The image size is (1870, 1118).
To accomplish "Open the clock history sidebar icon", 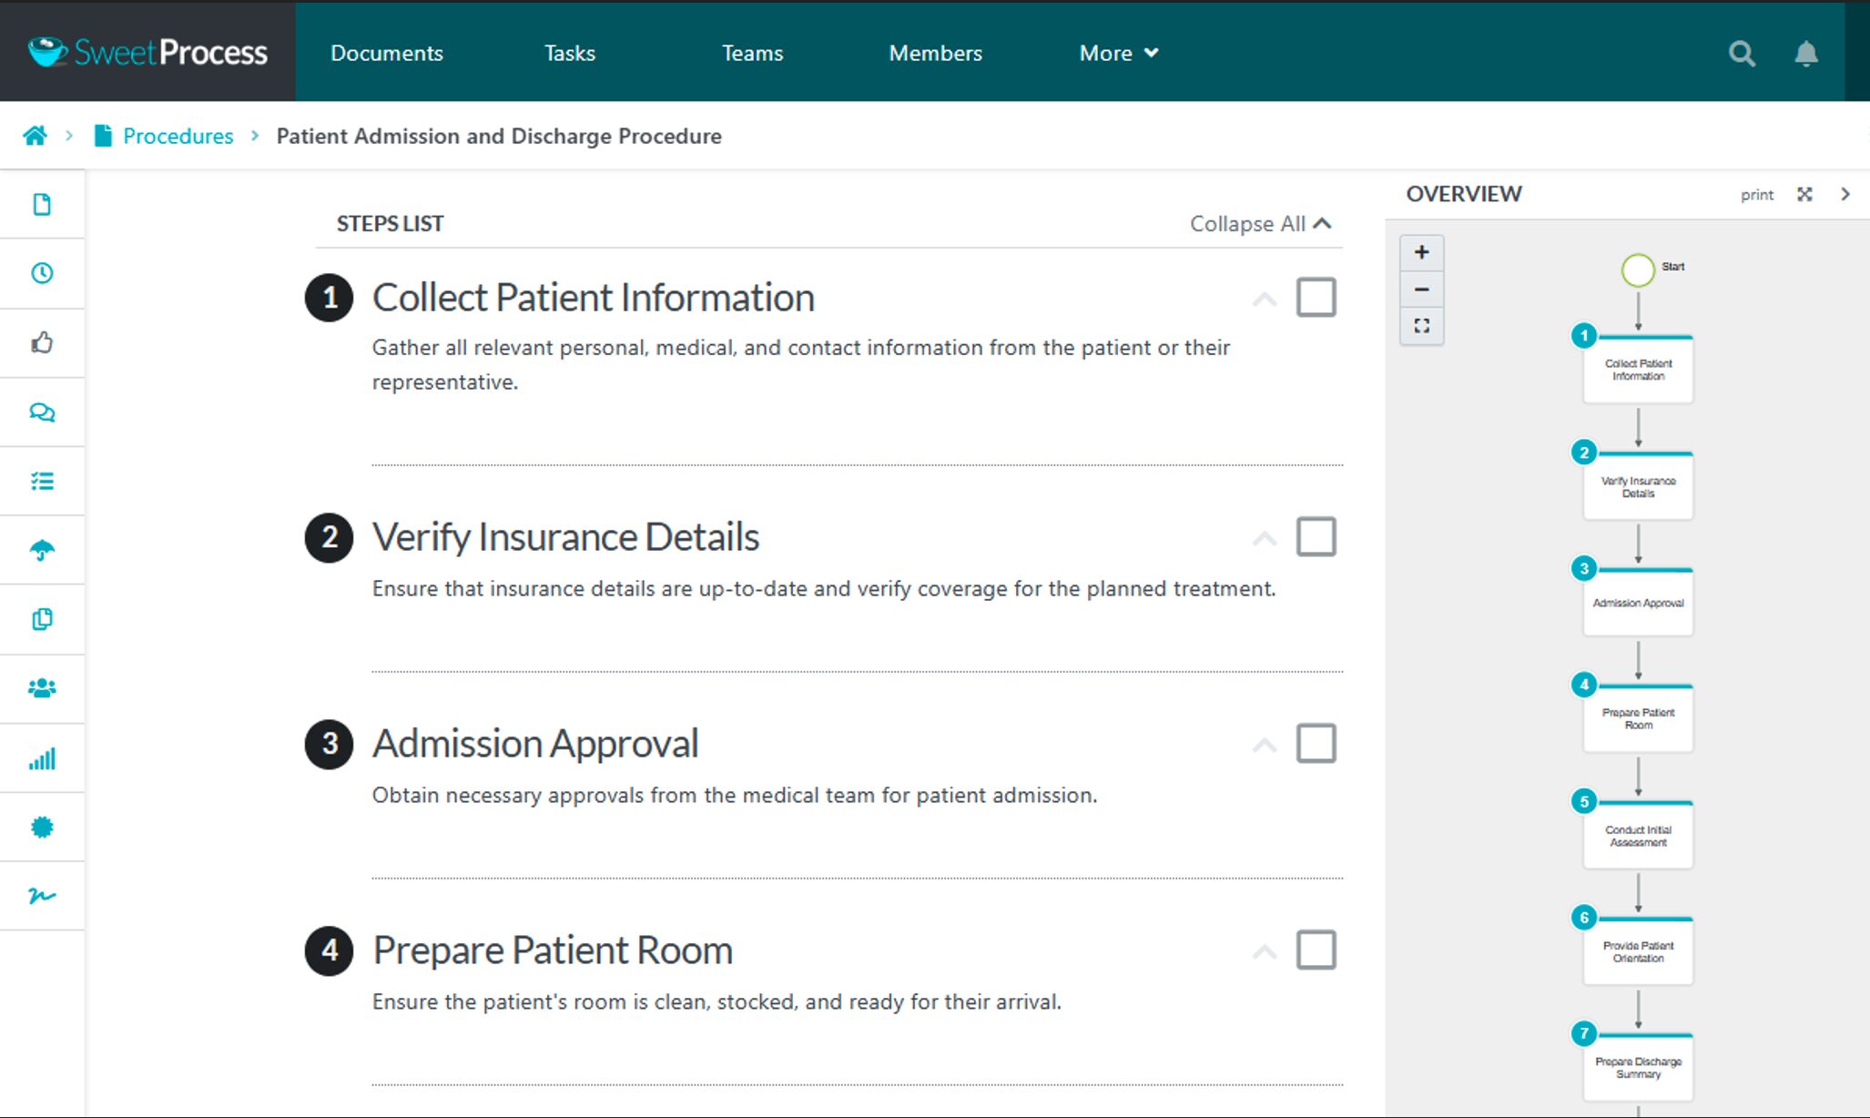I will click(x=42, y=273).
